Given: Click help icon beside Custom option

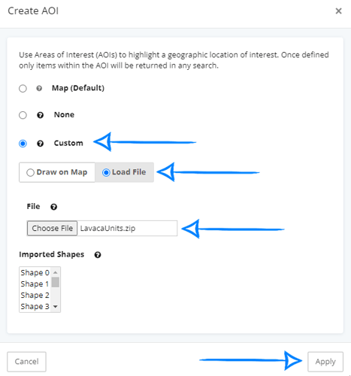Looking at the screenshot, I should click(x=40, y=144).
